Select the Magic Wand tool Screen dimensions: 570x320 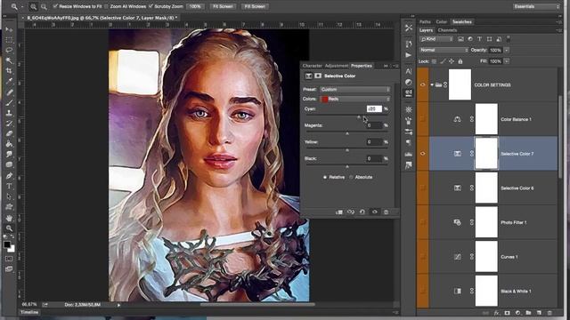pos(10,60)
